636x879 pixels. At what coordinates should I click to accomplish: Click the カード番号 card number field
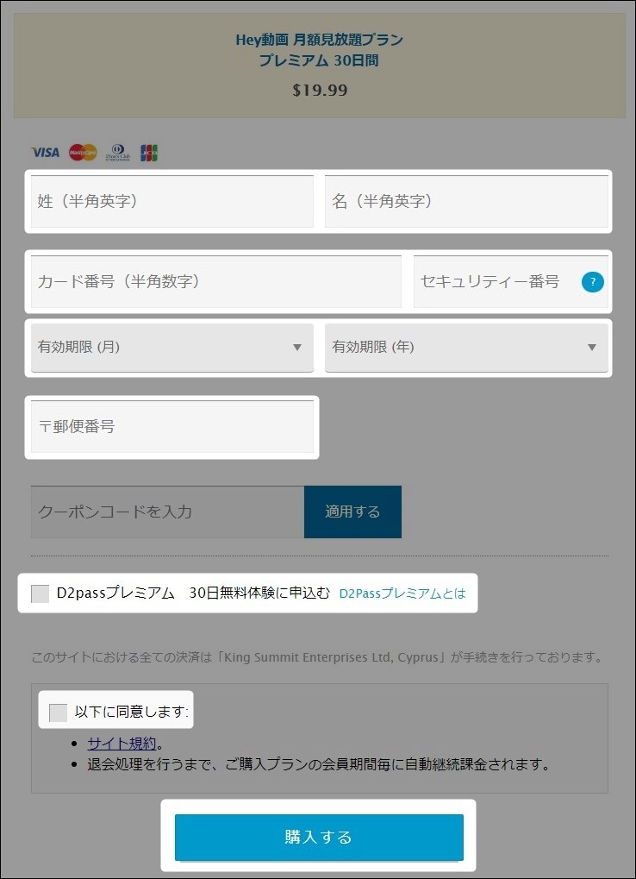(216, 281)
